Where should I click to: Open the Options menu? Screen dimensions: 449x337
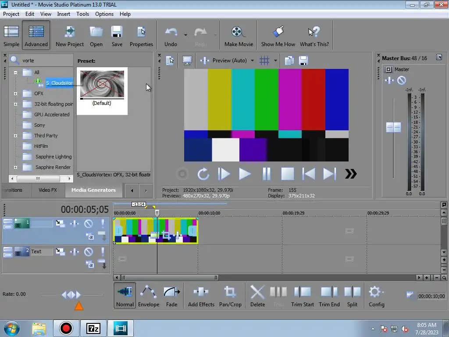[x=104, y=14]
